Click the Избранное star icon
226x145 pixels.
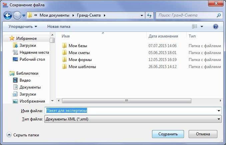[x=12, y=38]
